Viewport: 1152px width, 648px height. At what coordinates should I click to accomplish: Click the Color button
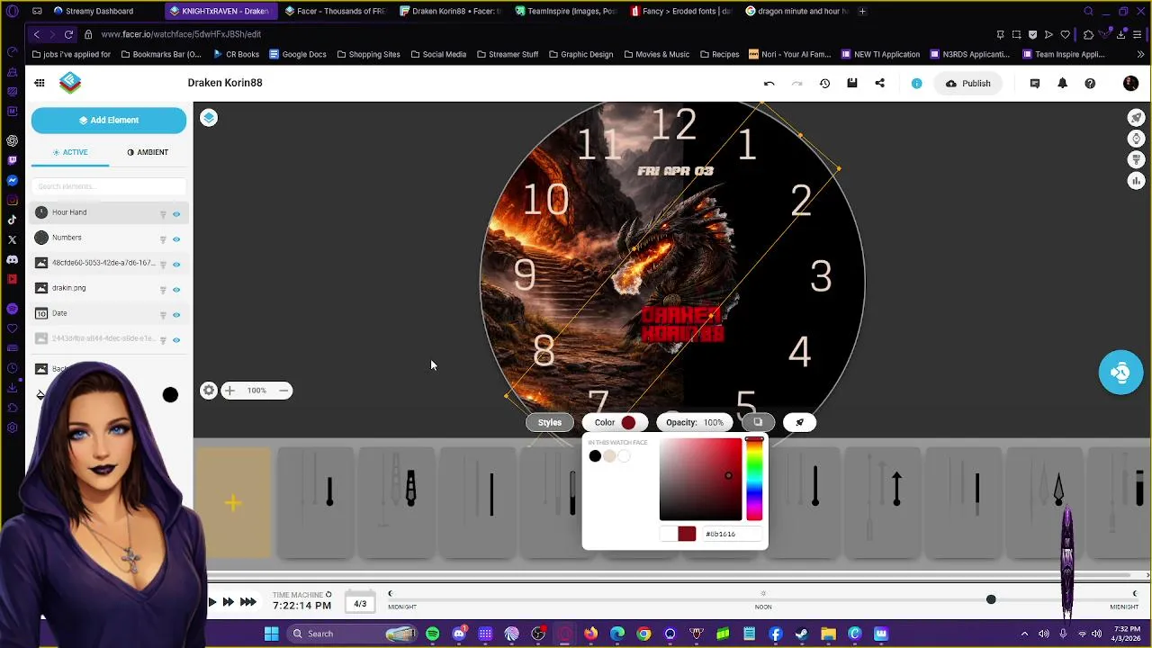click(x=615, y=422)
